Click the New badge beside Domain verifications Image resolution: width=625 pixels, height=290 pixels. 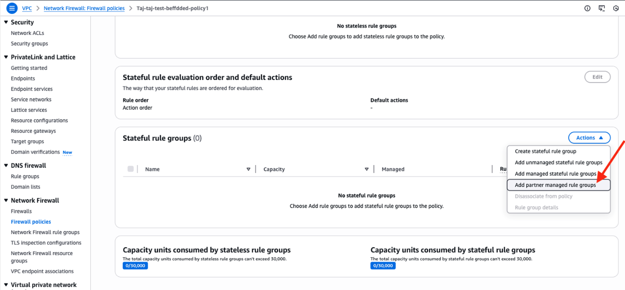pyautogui.click(x=67, y=152)
